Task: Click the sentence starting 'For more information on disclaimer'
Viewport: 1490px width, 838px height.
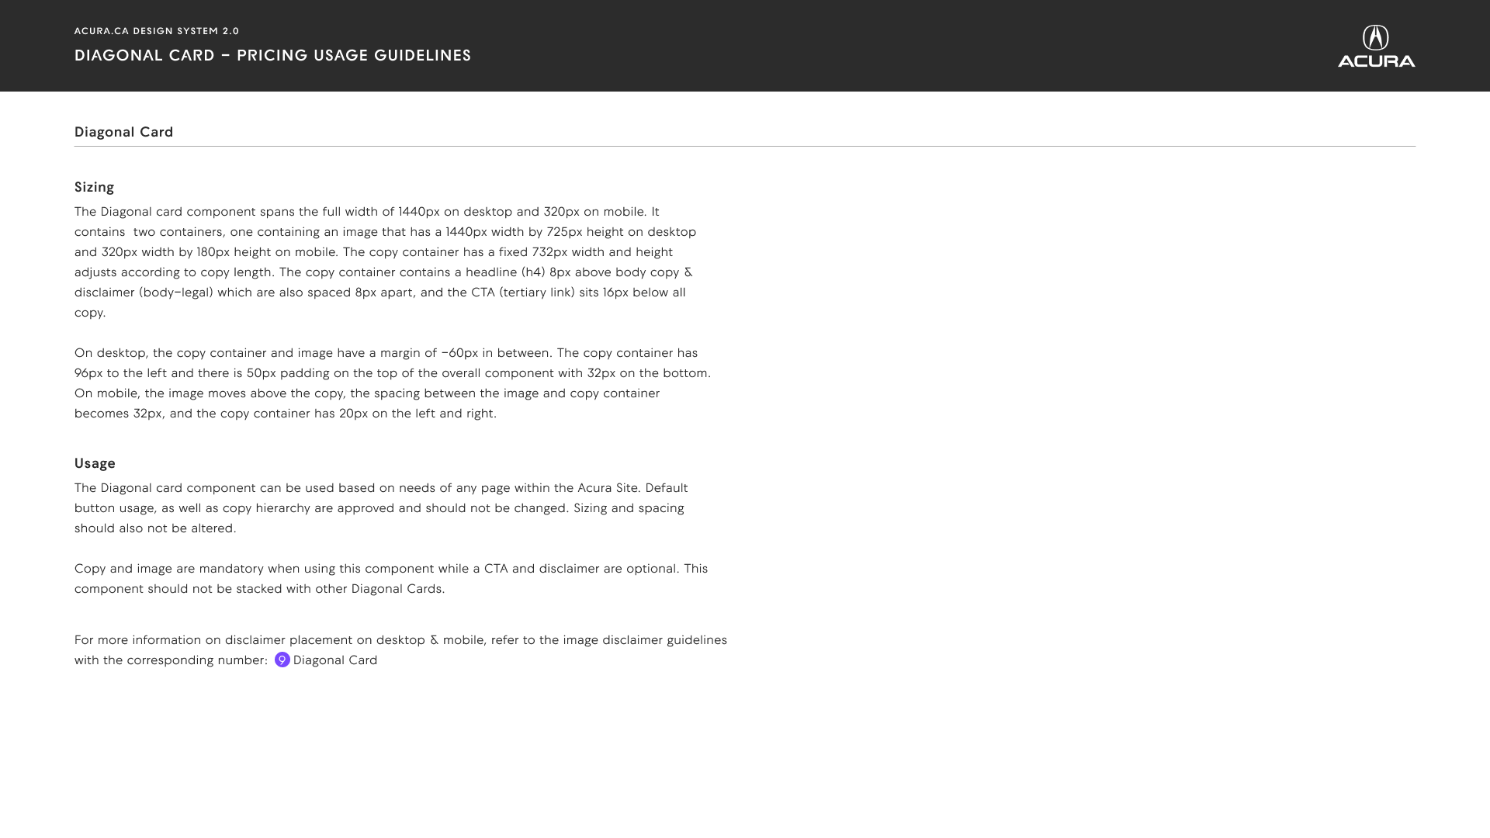Action: pos(400,650)
